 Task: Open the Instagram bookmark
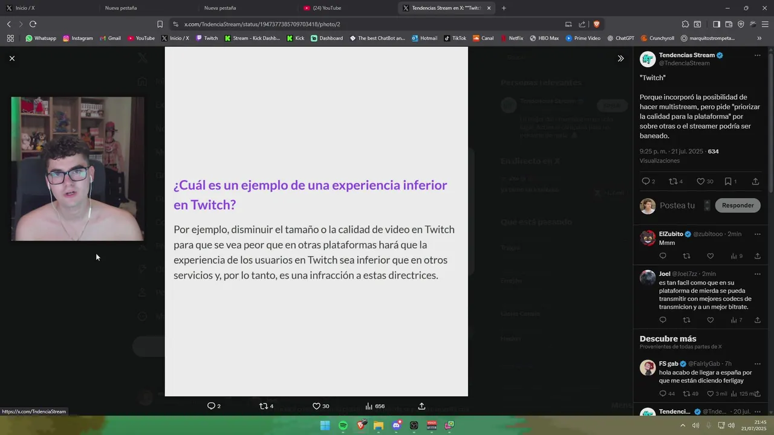[78, 38]
